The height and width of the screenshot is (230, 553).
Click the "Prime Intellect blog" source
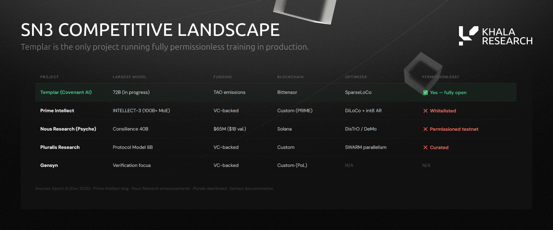(x=111, y=188)
